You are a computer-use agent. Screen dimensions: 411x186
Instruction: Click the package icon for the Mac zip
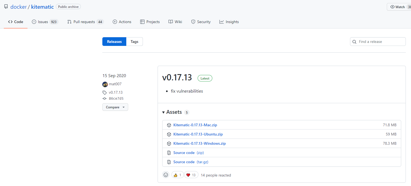coord(169,125)
